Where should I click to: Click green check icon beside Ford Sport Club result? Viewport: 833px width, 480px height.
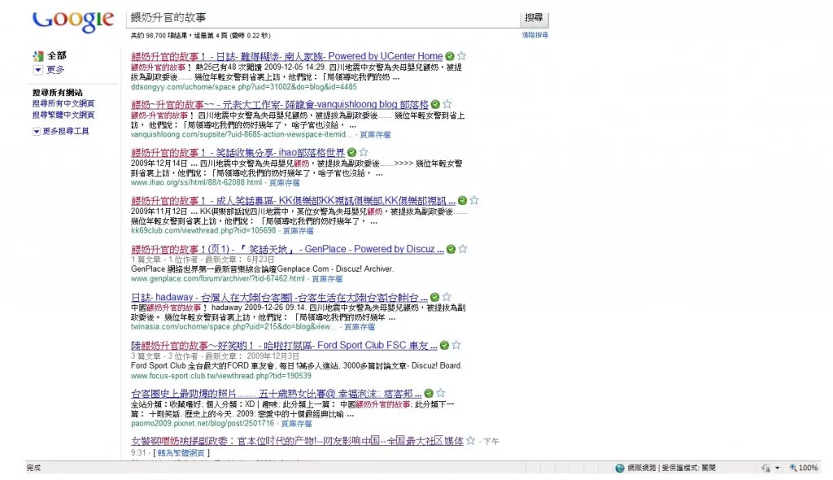point(444,346)
